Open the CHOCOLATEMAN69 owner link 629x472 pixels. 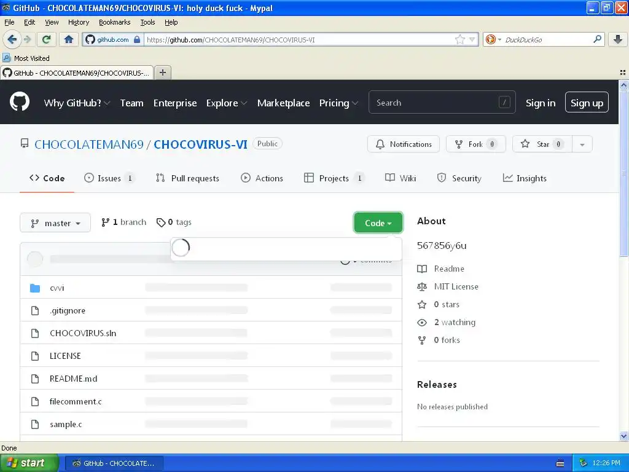coord(88,144)
